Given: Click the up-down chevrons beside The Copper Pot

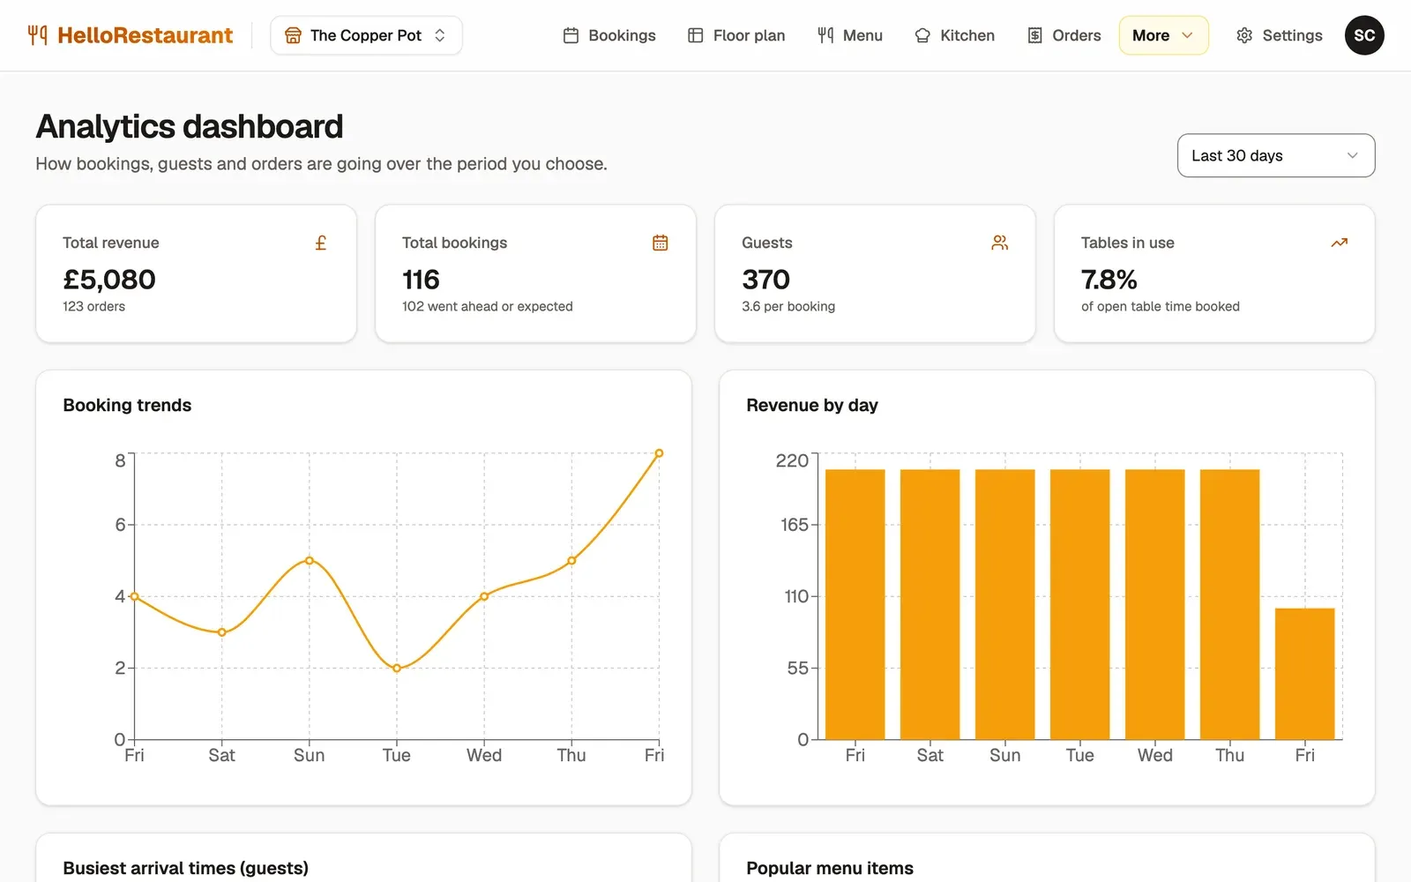Looking at the screenshot, I should (440, 35).
